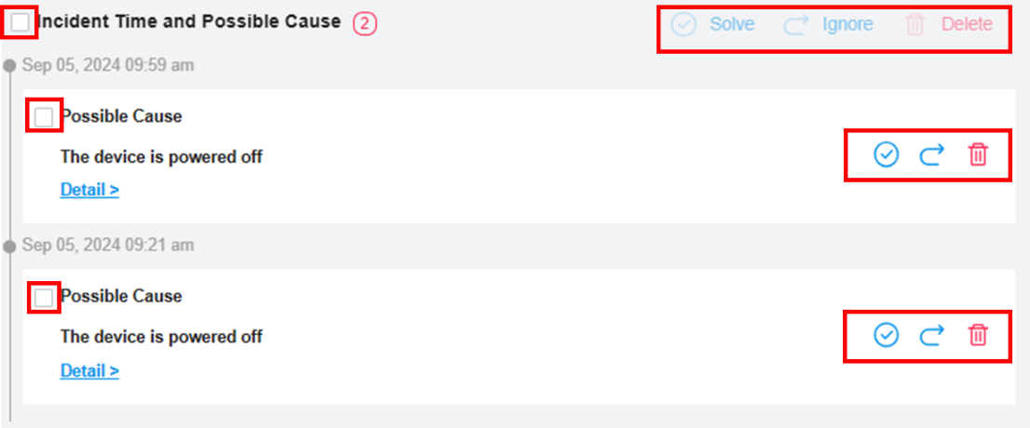Click the Solve text button in header
Screen dimensions: 1030x428
pyautogui.click(x=732, y=24)
